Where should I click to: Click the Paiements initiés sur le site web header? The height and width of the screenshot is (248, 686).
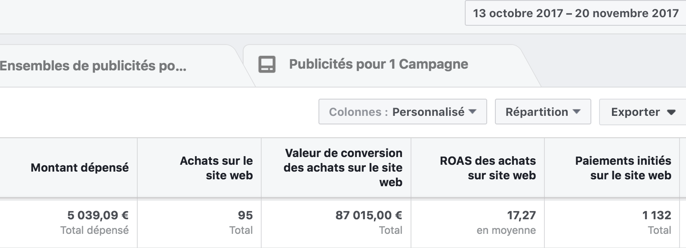623,168
